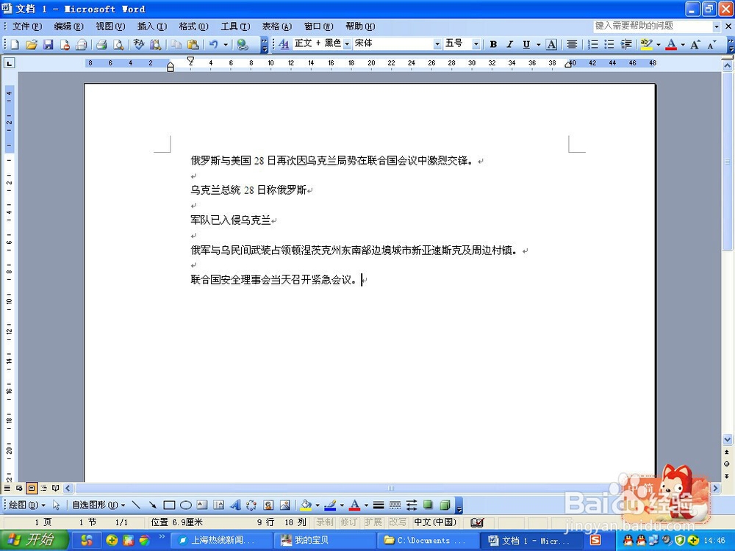Expand the font size dropdown 五号
The image size is (735, 551).
point(476,44)
